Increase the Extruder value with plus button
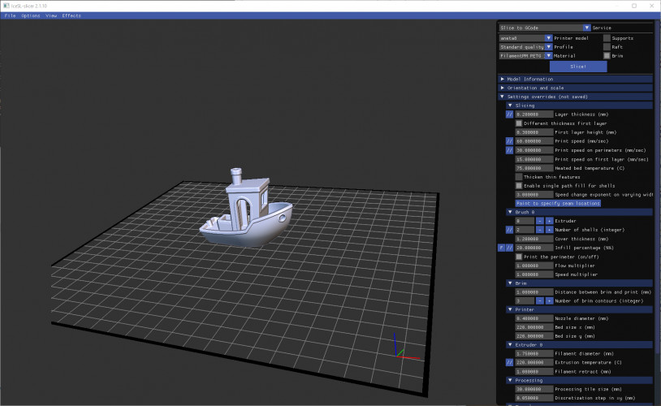Screen dimensions: 661x406 (x=549, y=221)
